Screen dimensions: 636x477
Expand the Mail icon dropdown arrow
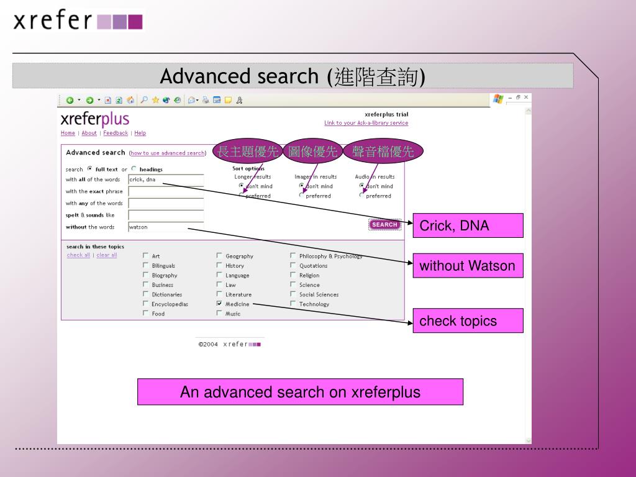(197, 100)
